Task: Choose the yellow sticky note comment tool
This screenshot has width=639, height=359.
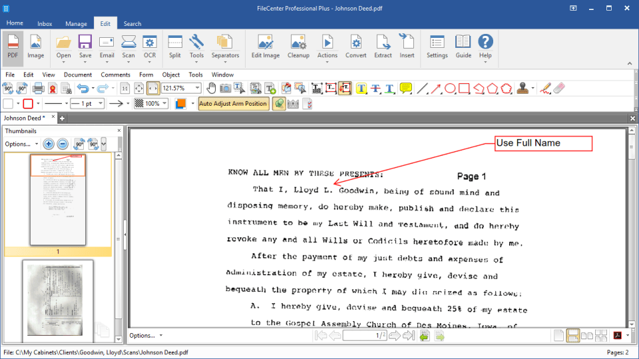Action: tap(406, 88)
